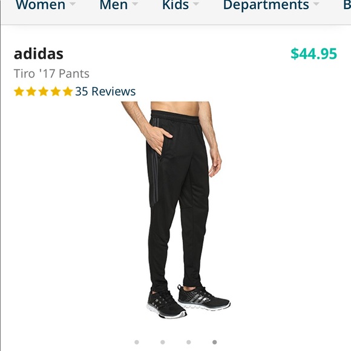Select the third image carousel dot
This screenshot has height=351, width=351.
189,342
